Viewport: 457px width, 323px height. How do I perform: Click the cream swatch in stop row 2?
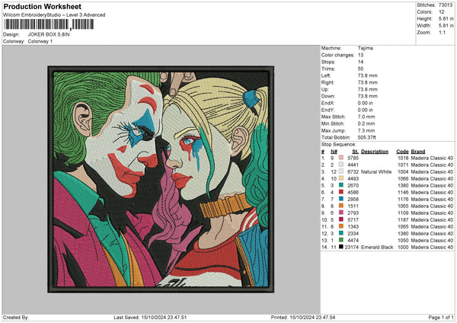click(340, 165)
